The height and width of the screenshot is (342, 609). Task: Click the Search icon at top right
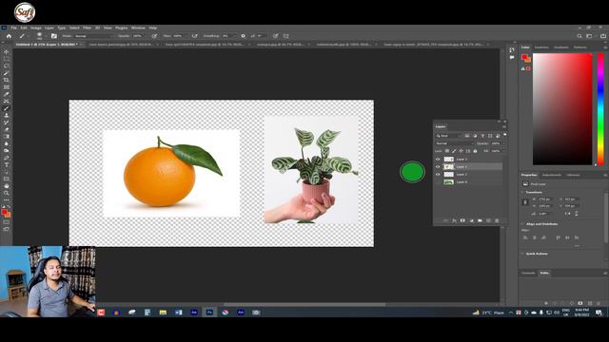[580, 36]
